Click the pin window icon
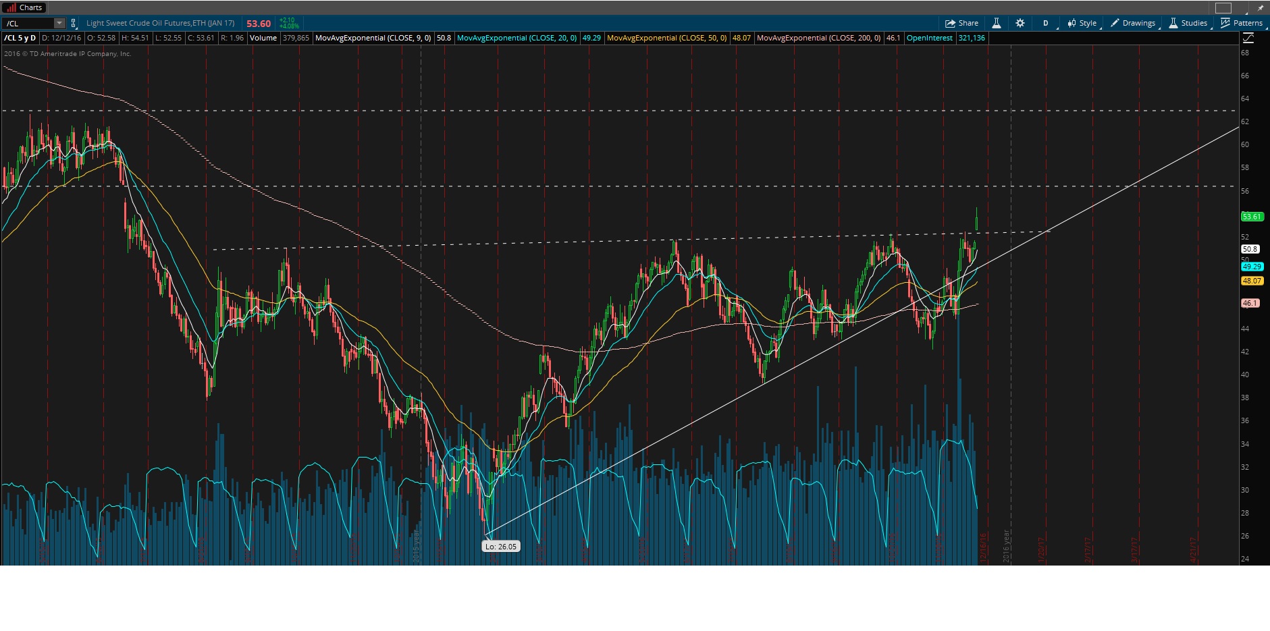Screen dimensions: 1270x631 [1260, 8]
